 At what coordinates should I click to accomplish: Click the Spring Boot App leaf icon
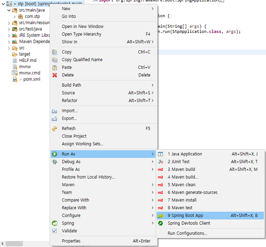click(161, 216)
